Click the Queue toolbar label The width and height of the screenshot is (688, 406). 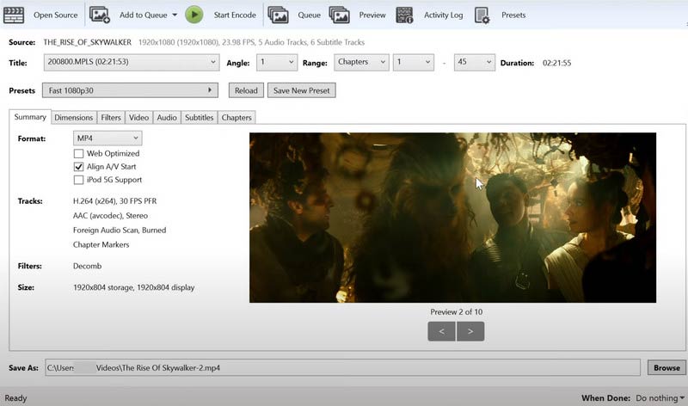coord(310,15)
